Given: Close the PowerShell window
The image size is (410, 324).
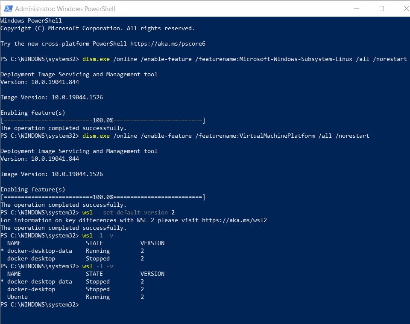Looking at the screenshot, I should [x=406, y=9].
